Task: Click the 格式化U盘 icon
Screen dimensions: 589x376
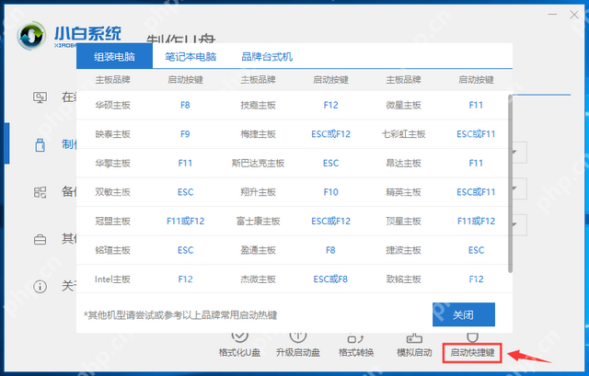Action: point(238,340)
